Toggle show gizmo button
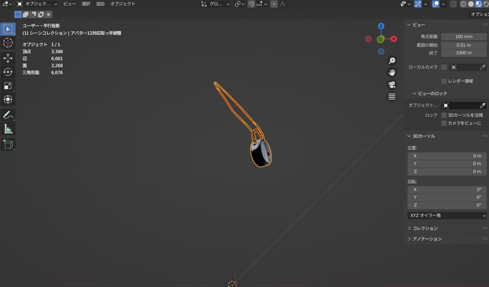The height and width of the screenshot is (287, 489). click(417, 4)
